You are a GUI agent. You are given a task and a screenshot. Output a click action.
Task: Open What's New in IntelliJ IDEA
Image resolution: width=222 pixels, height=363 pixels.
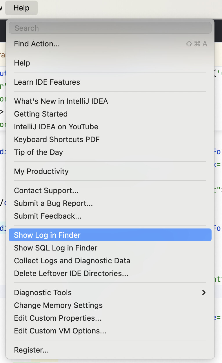(61, 101)
